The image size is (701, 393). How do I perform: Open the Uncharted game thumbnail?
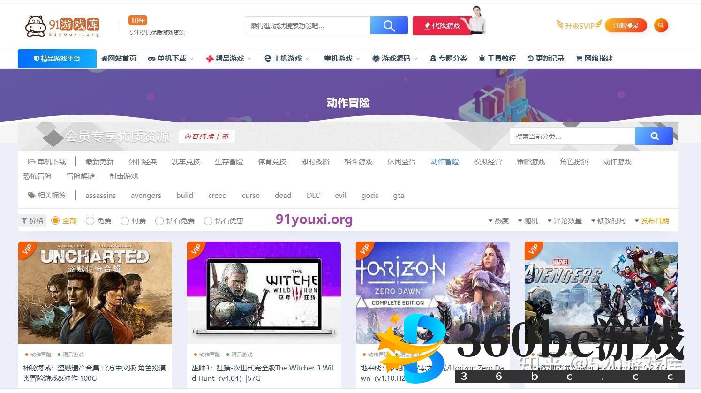click(95, 293)
